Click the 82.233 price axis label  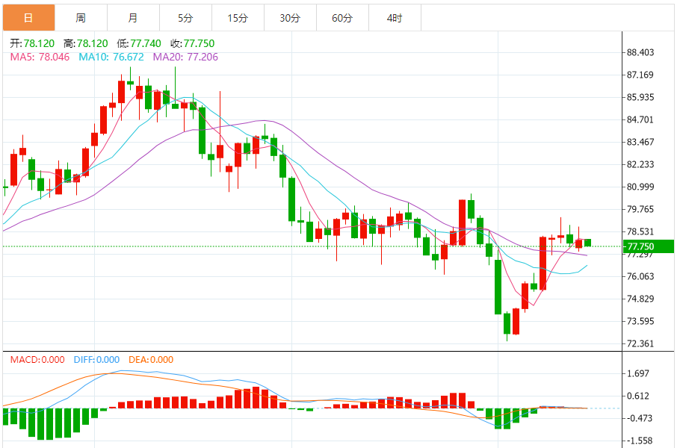coord(640,165)
